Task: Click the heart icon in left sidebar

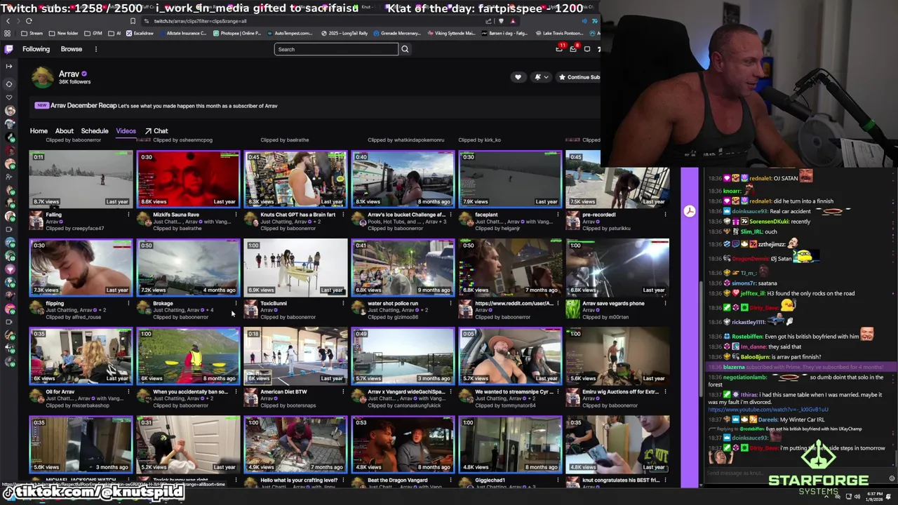Action: coord(9,97)
